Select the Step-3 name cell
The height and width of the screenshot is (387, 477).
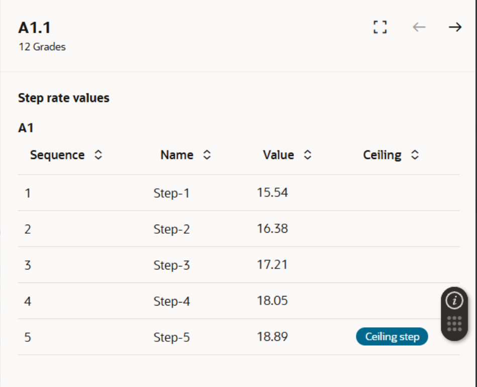tap(171, 265)
